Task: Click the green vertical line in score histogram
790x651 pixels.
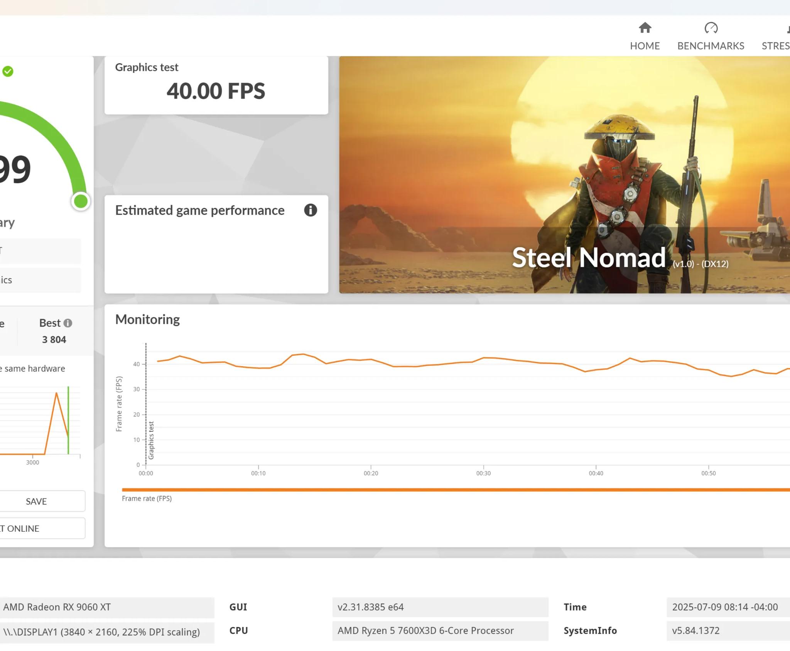Action: click(x=68, y=420)
